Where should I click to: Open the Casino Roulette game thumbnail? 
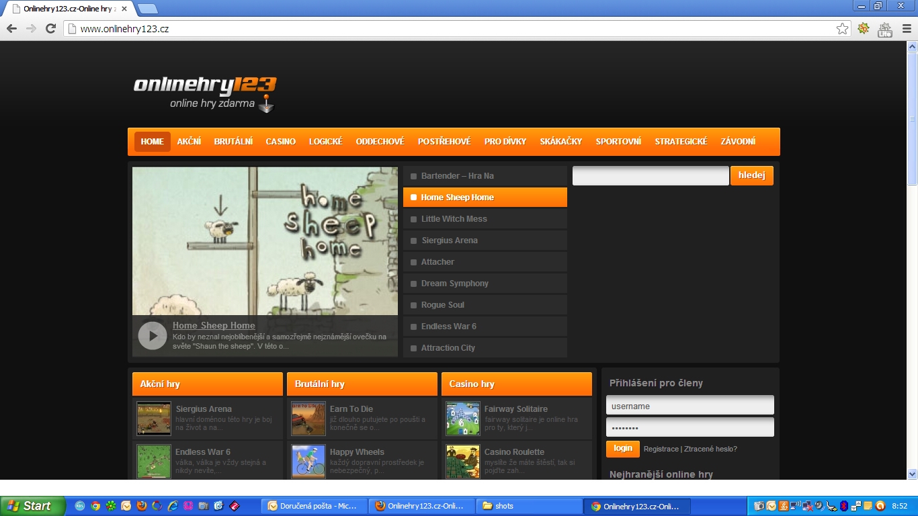coord(463,462)
